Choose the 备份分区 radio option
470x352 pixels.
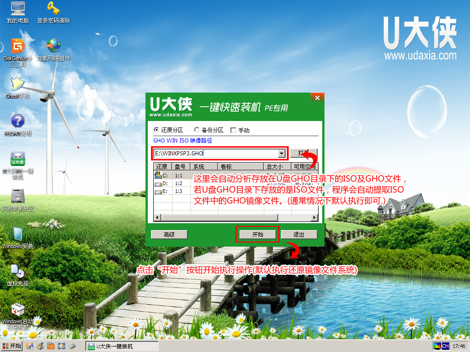click(x=196, y=129)
